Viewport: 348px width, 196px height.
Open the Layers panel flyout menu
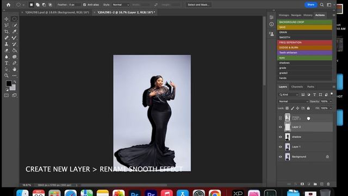(334, 87)
